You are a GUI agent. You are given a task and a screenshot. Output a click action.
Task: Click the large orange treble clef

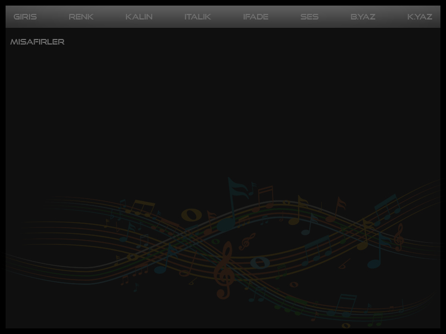point(224,270)
